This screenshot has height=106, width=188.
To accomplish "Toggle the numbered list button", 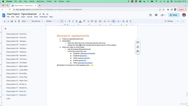I will (118, 21).
